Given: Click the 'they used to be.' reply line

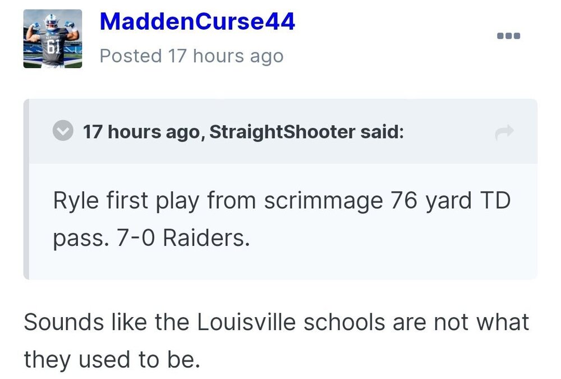Looking at the screenshot, I should click(x=112, y=360).
